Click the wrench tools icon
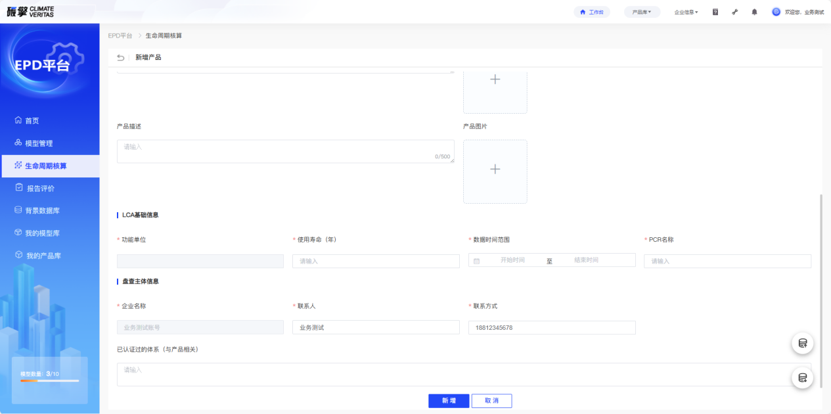The height and width of the screenshot is (414, 831). pyautogui.click(x=734, y=12)
